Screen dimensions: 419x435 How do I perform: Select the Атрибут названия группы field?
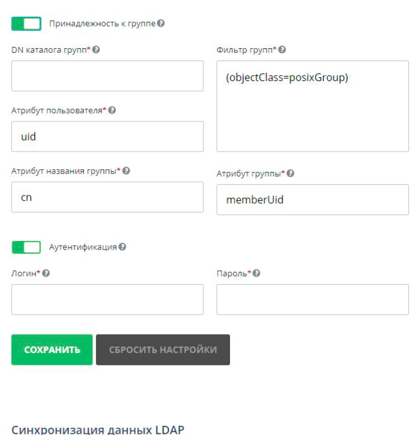(x=107, y=197)
